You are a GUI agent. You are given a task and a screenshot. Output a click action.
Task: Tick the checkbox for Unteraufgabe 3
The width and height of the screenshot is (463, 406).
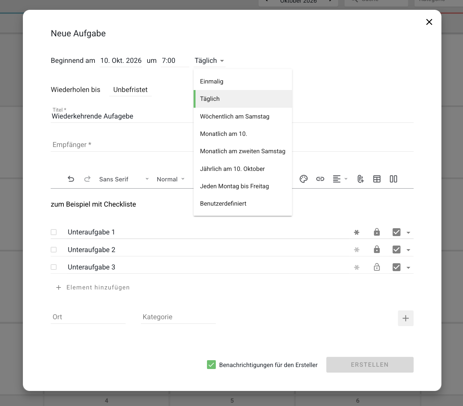(54, 267)
